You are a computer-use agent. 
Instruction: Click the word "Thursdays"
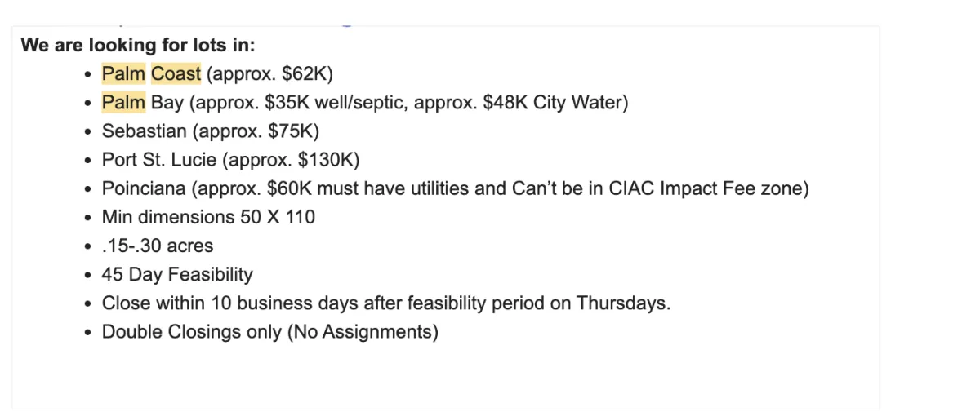621,303
